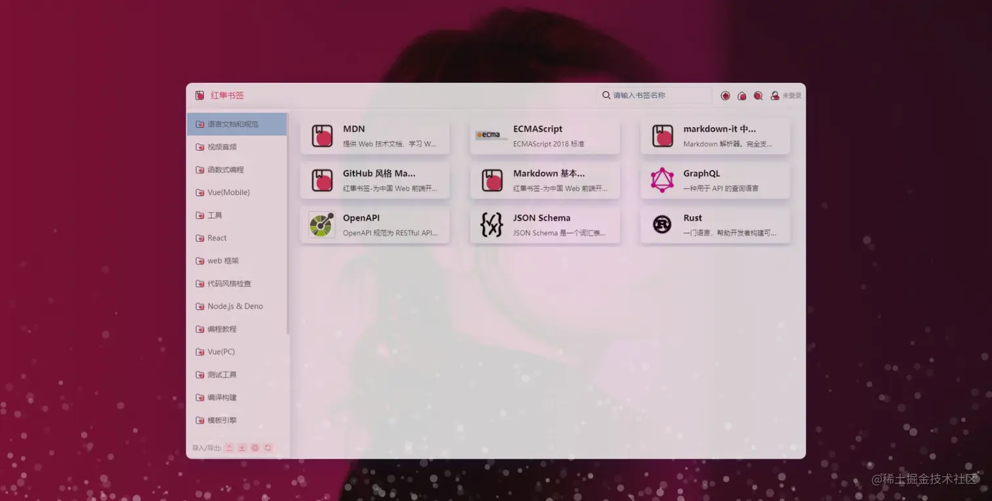This screenshot has width=992, height=501.
Task: Click the red magnifier icon in header
Action: 758,96
